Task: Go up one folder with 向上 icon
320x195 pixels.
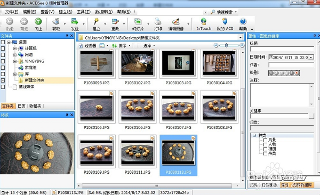Action: [38, 22]
